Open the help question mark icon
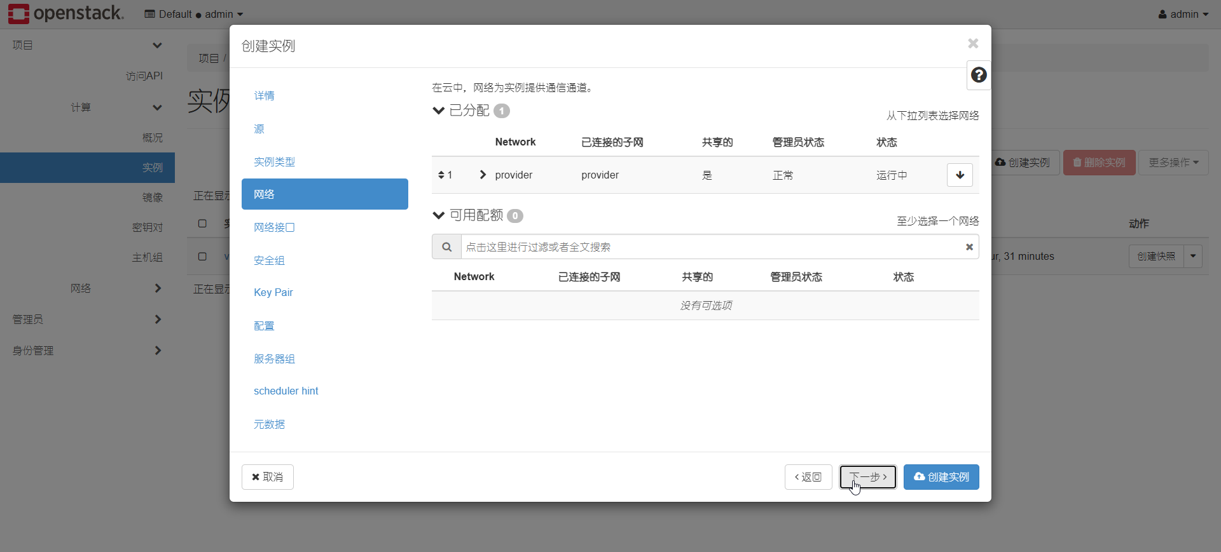The height and width of the screenshot is (552, 1221). [x=979, y=75]
